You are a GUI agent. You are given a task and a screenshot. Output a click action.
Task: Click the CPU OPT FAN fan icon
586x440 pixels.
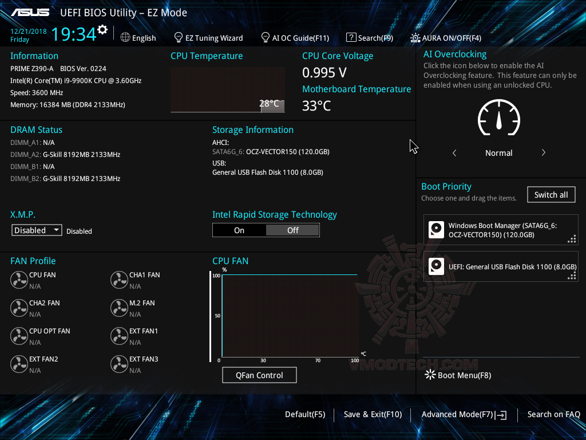(x=19, y=336)
